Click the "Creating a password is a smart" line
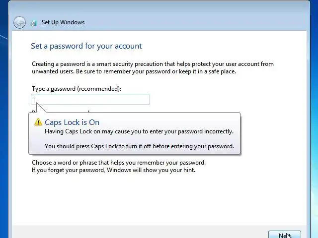318x238 pixels. pos(153,64)
